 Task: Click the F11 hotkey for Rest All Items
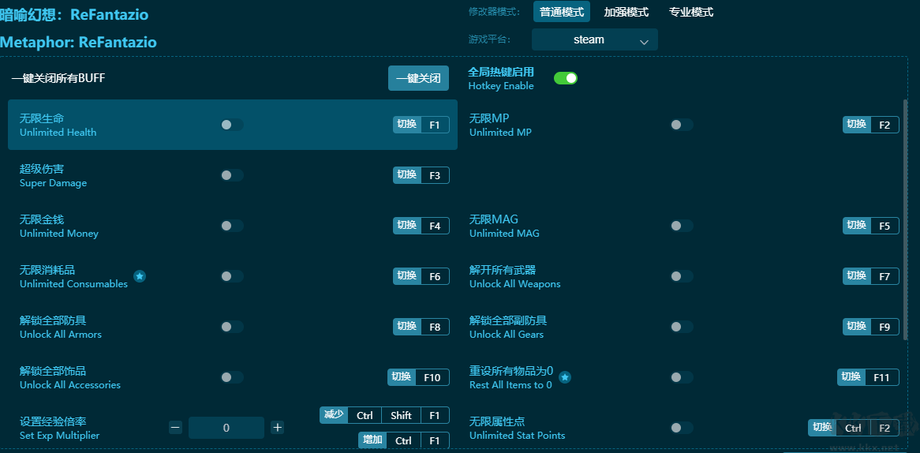click(869, 377)
